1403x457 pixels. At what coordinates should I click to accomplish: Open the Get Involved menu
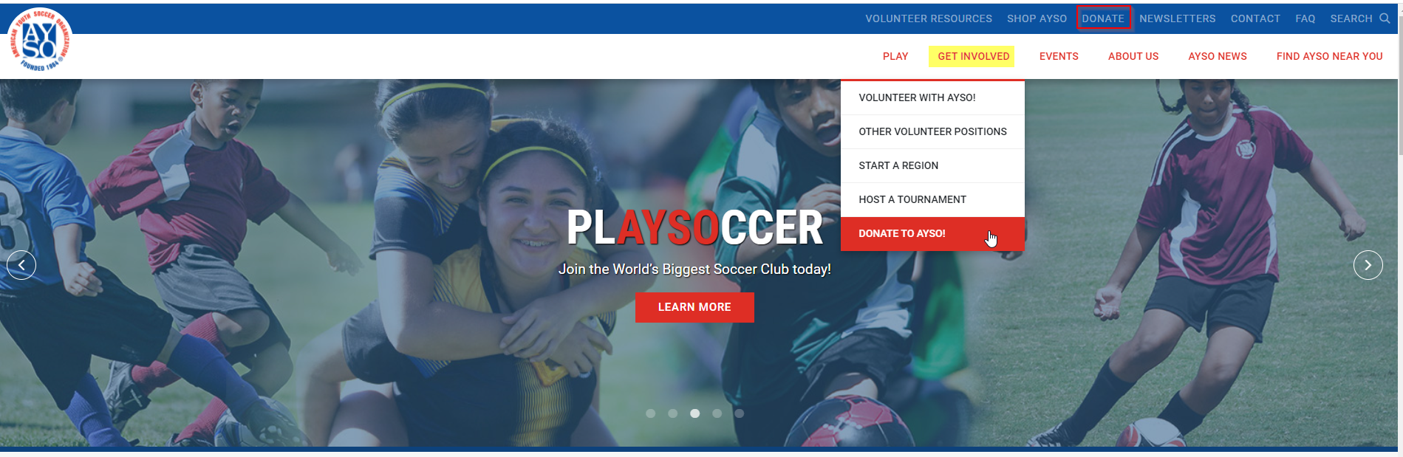973,56
